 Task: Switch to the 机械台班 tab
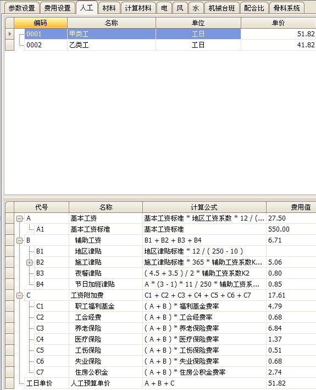[222, 8]
